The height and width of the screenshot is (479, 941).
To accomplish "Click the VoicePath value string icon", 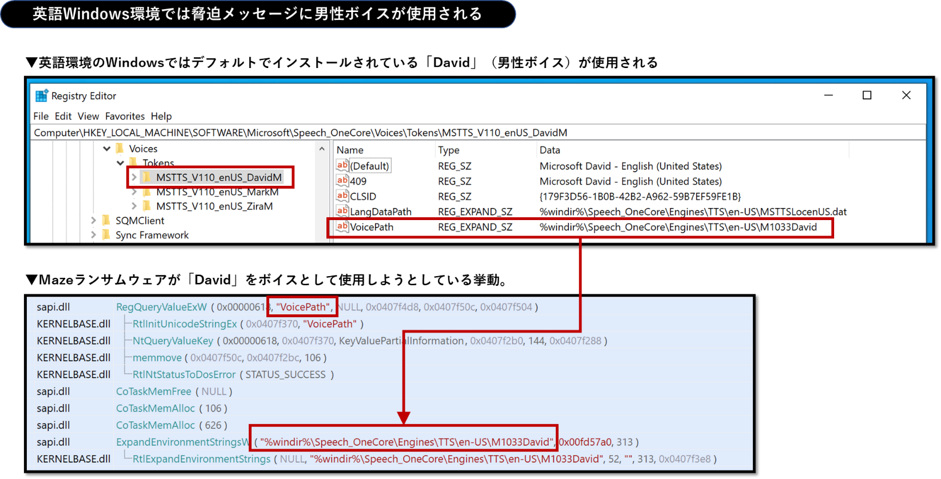I will tap(342, 227).
